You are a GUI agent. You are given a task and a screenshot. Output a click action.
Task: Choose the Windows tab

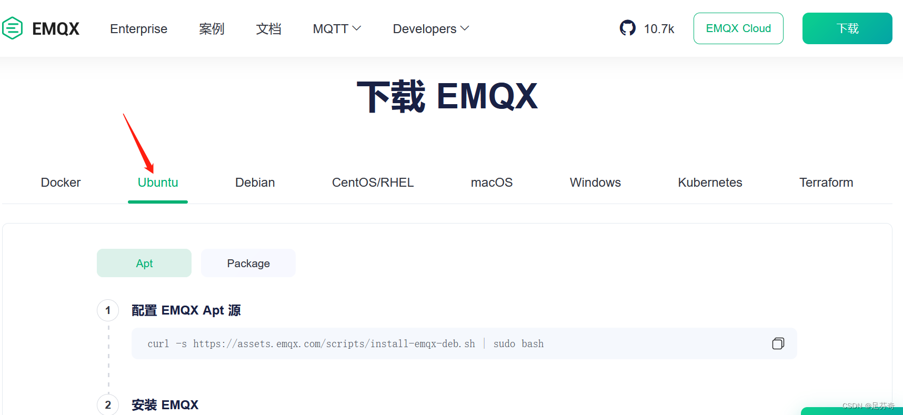[595, 183]
